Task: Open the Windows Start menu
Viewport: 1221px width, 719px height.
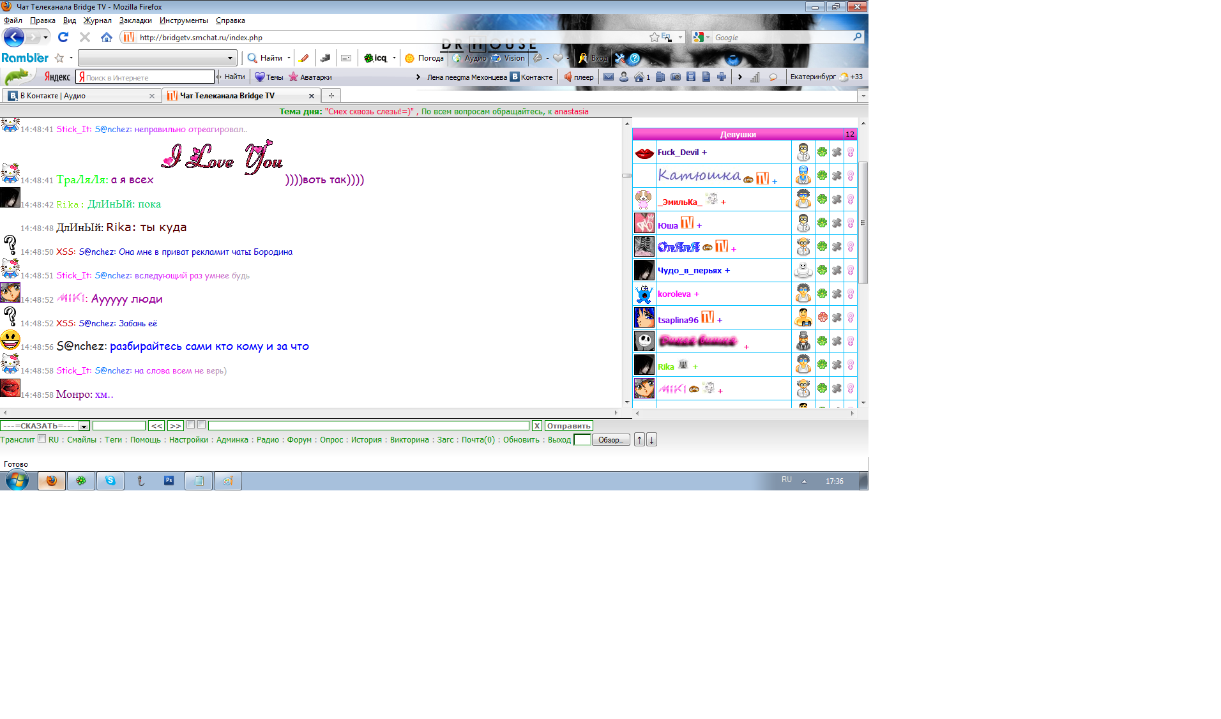Action: point(17,481)
